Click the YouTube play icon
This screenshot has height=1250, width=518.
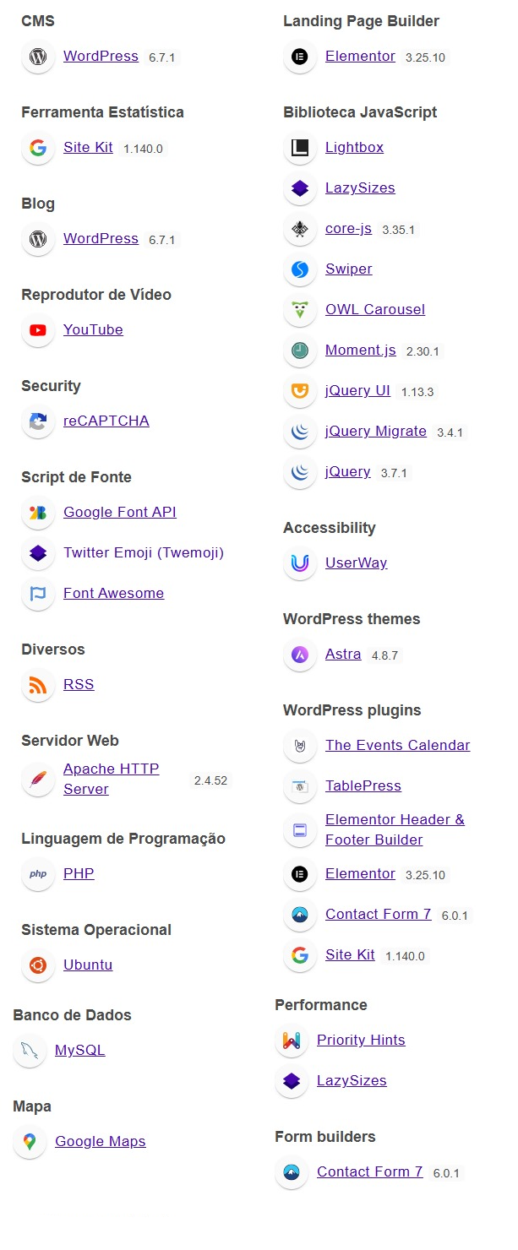(38, 330)
